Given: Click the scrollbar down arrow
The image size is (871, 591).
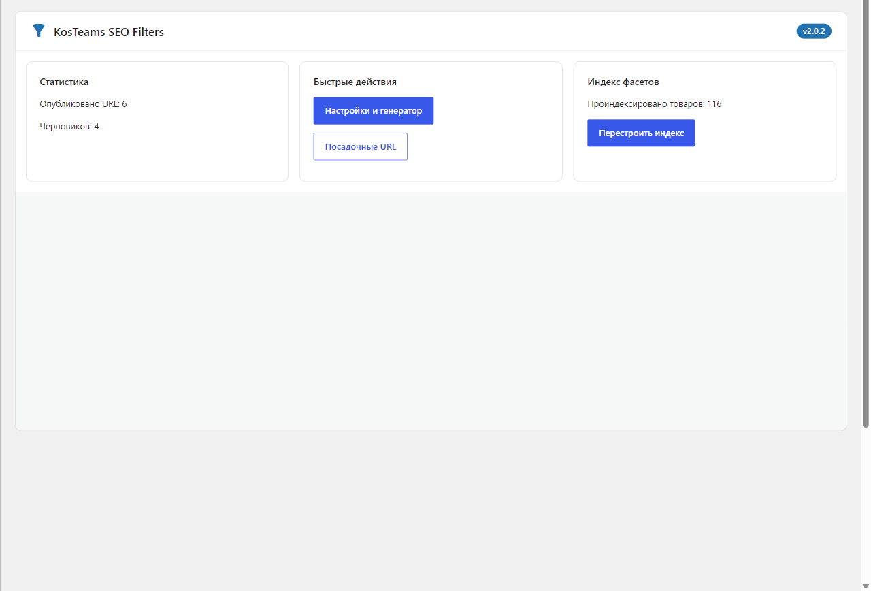Looking at the screenshot, I should pyautogui.click(x=866, y=586).
